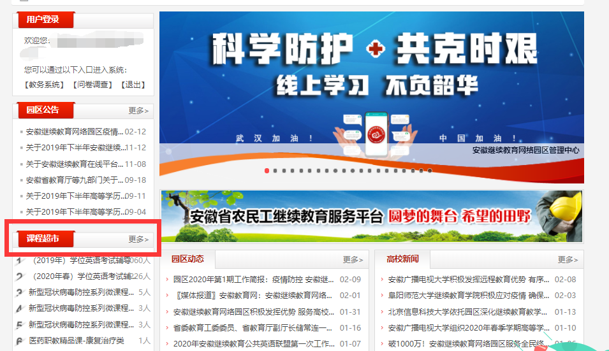Click the icon beside （2019年）学位英语考试辅导
609x351 pixels.
pos(19,260)
